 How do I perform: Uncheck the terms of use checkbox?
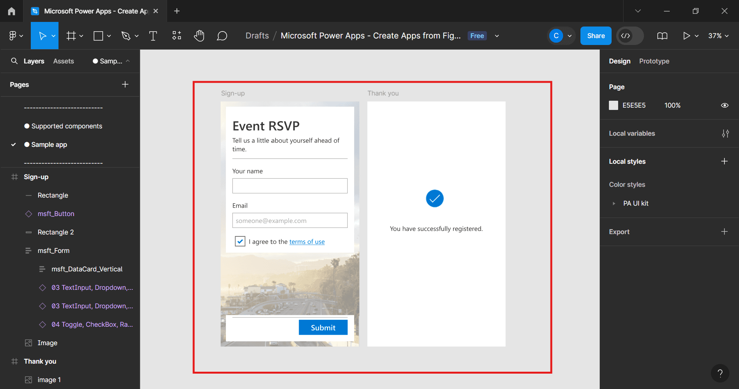[240, 241]
